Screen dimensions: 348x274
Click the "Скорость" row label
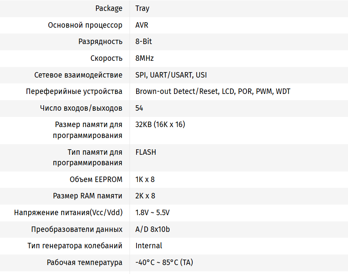pos(106,58)
